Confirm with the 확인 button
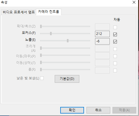 click(72, 110)
